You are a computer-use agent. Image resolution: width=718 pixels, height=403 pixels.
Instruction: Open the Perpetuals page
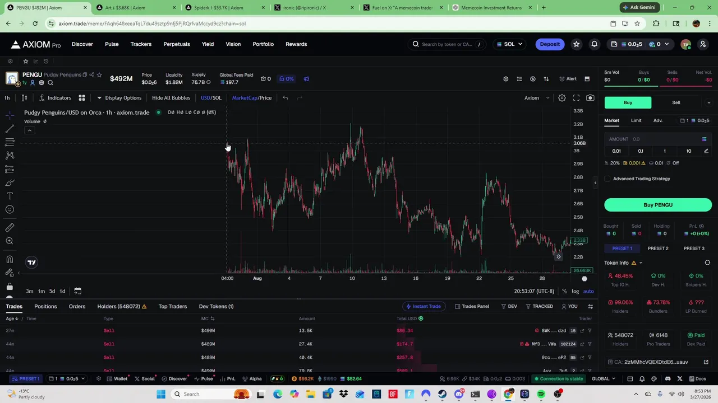177,44
